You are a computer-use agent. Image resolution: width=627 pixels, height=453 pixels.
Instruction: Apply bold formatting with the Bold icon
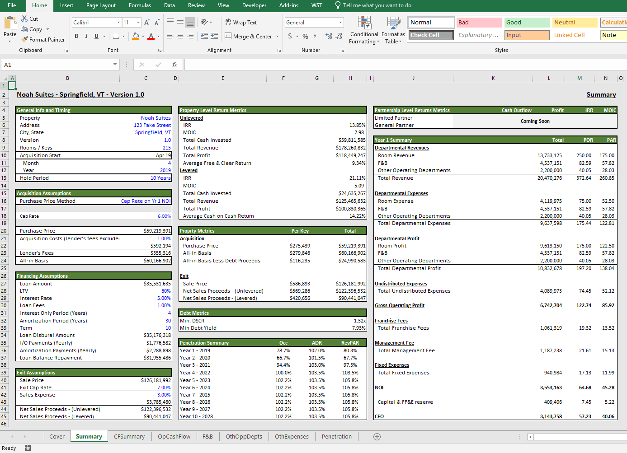(76, 36)
